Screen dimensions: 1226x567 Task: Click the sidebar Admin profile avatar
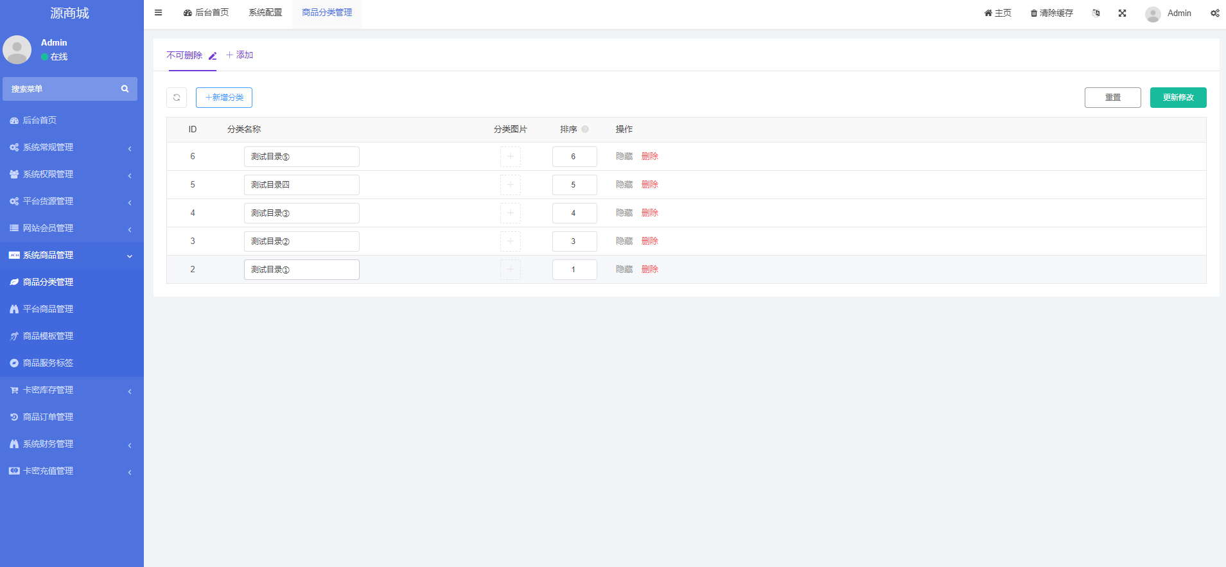pos(17,49)
